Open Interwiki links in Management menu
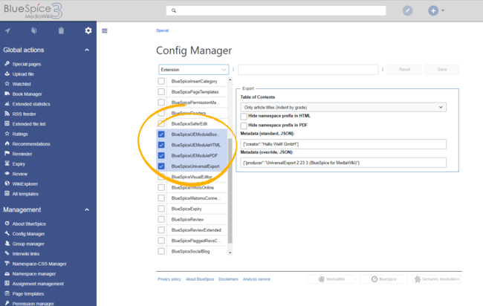The height and width of the screenshot is (306, 483). pyautogui.click(x=26, y=254)
